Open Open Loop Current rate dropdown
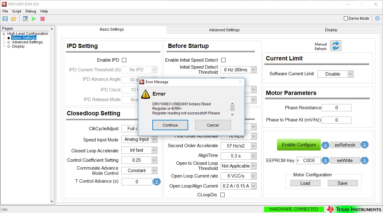The width and height of the screenshot is (383, 213). click(x=254, y=176)
